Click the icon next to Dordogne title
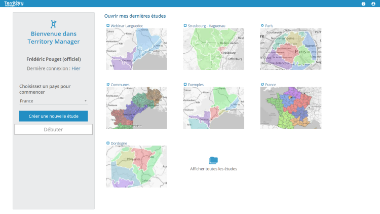 (107, 143)
